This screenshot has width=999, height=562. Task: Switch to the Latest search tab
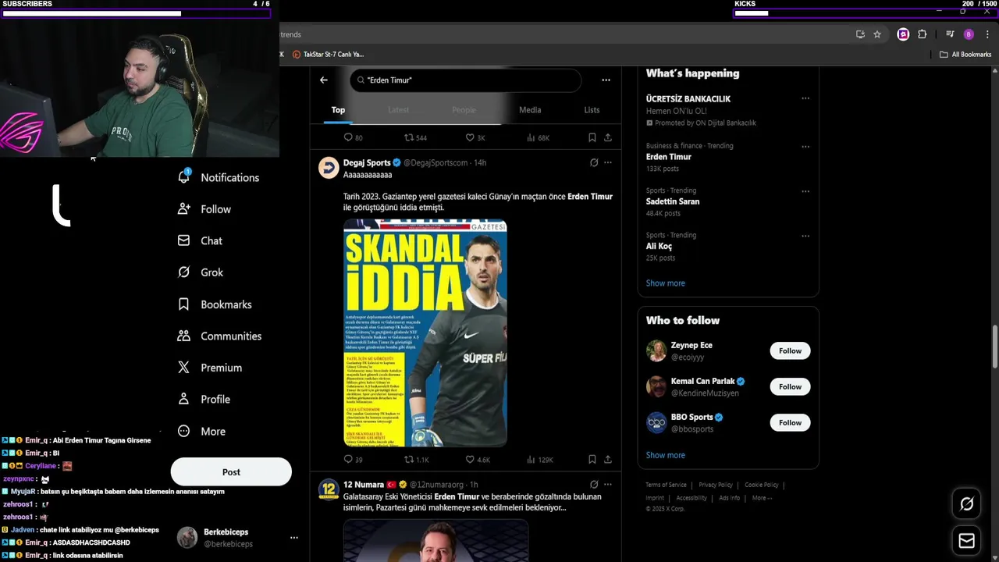click(399, 110)
